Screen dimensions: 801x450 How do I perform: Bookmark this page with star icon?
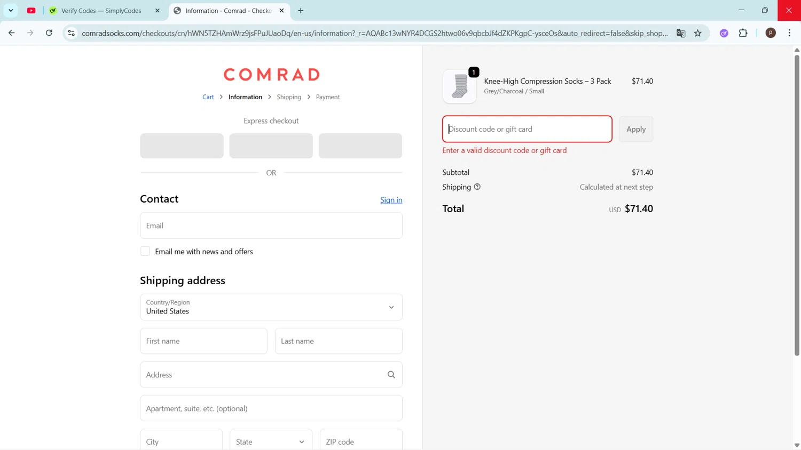click(x=697, y=33)
